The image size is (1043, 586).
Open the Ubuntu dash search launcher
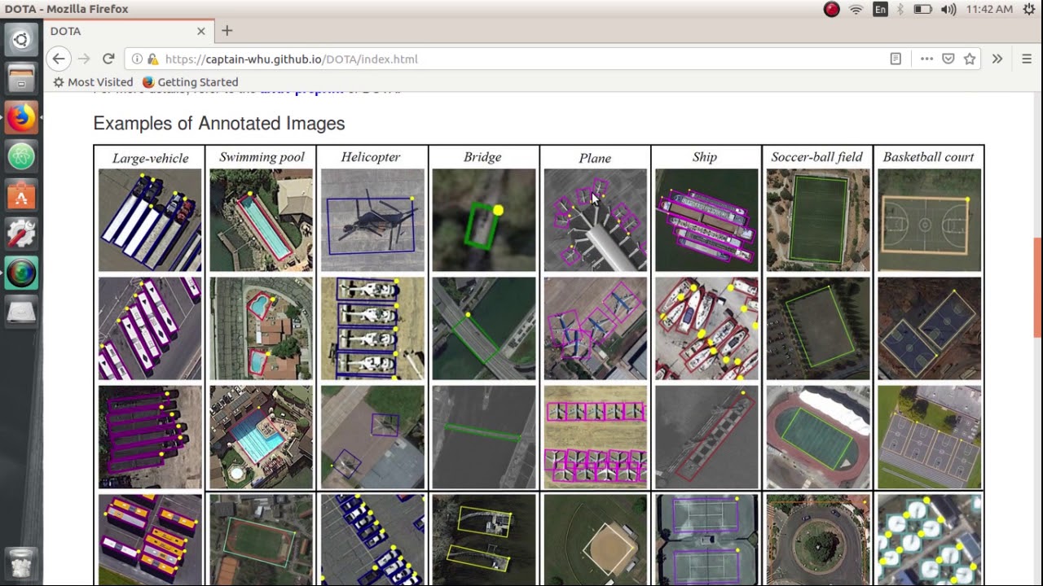21,39
